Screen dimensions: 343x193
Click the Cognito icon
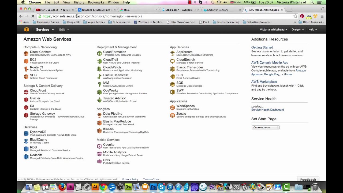coord(99,146)
